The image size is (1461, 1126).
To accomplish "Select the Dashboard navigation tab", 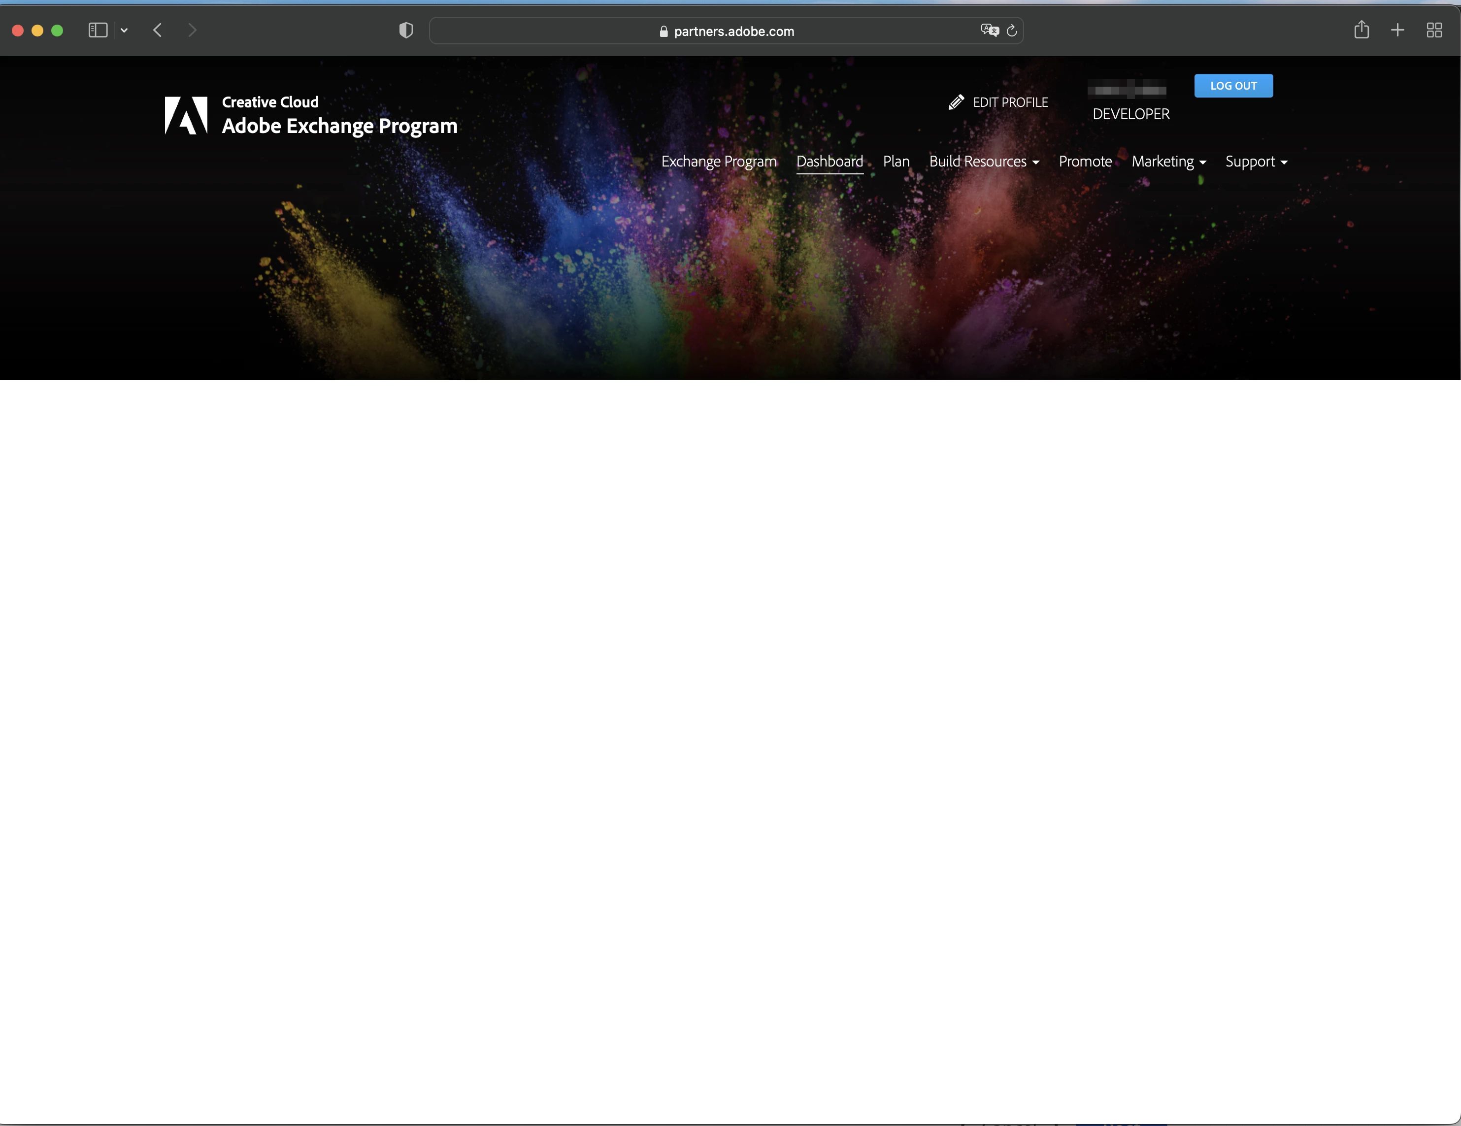I will point(829,161).
